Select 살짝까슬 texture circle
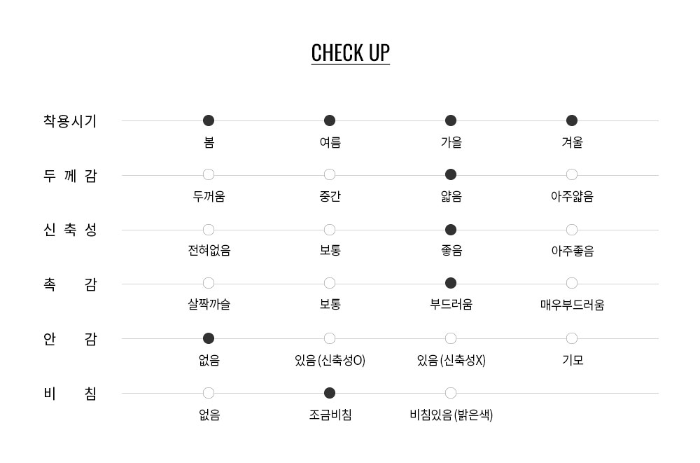Screen dimensions: 700x463 [209, 283]
